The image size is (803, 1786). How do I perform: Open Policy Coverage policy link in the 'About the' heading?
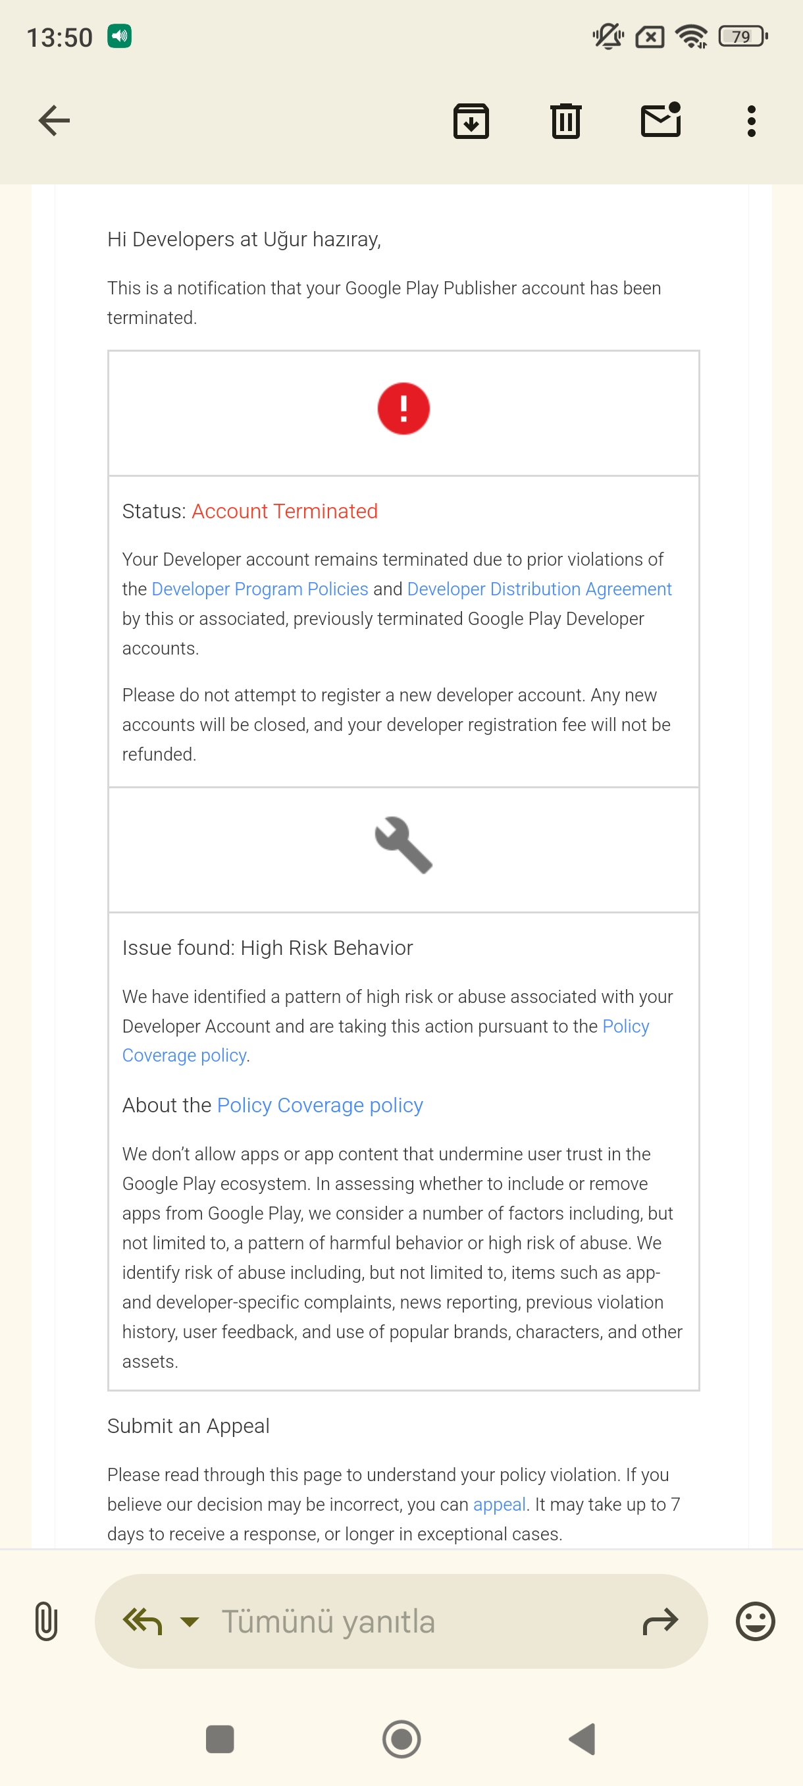tap(319, 1104)
